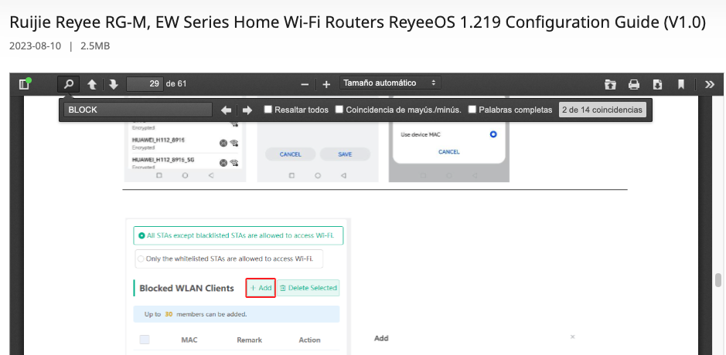Click the bookmark current view icon
This screenshot has width=726, height=355.
coord(680,84)
